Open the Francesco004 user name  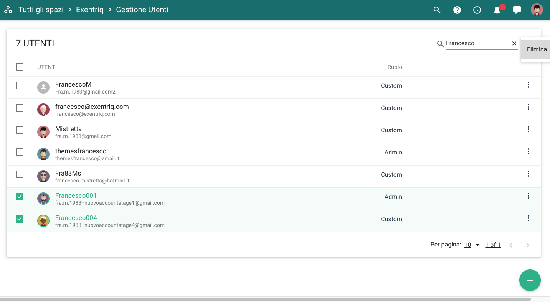(x=76, y=218)
